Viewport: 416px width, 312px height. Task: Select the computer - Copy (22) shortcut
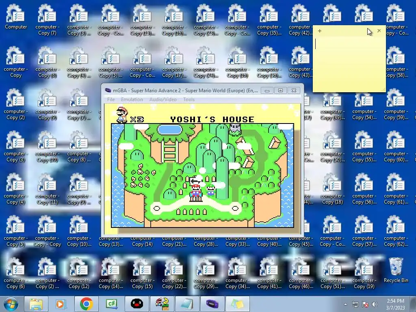tap(174, 273)
